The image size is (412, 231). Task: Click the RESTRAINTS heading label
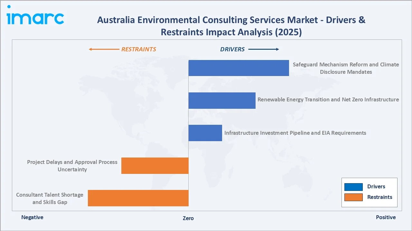click(x=138, y=49)
